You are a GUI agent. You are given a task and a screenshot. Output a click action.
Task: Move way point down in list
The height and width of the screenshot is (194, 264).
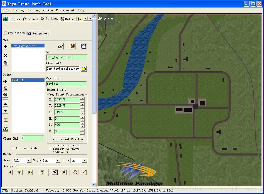5,111
